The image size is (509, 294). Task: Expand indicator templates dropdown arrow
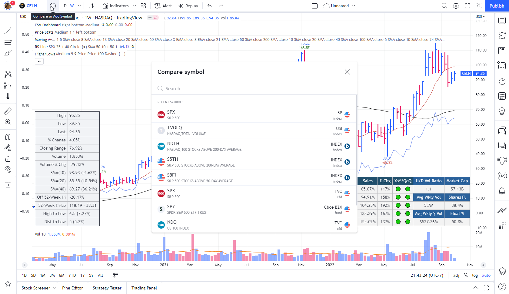135,6
